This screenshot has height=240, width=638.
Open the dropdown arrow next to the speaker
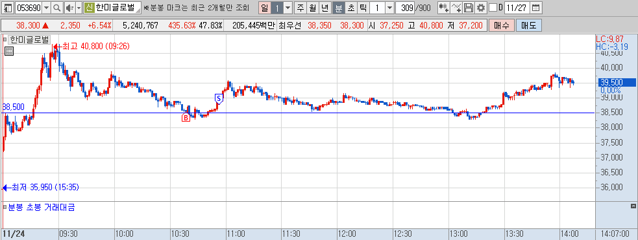tap(79, 7)
